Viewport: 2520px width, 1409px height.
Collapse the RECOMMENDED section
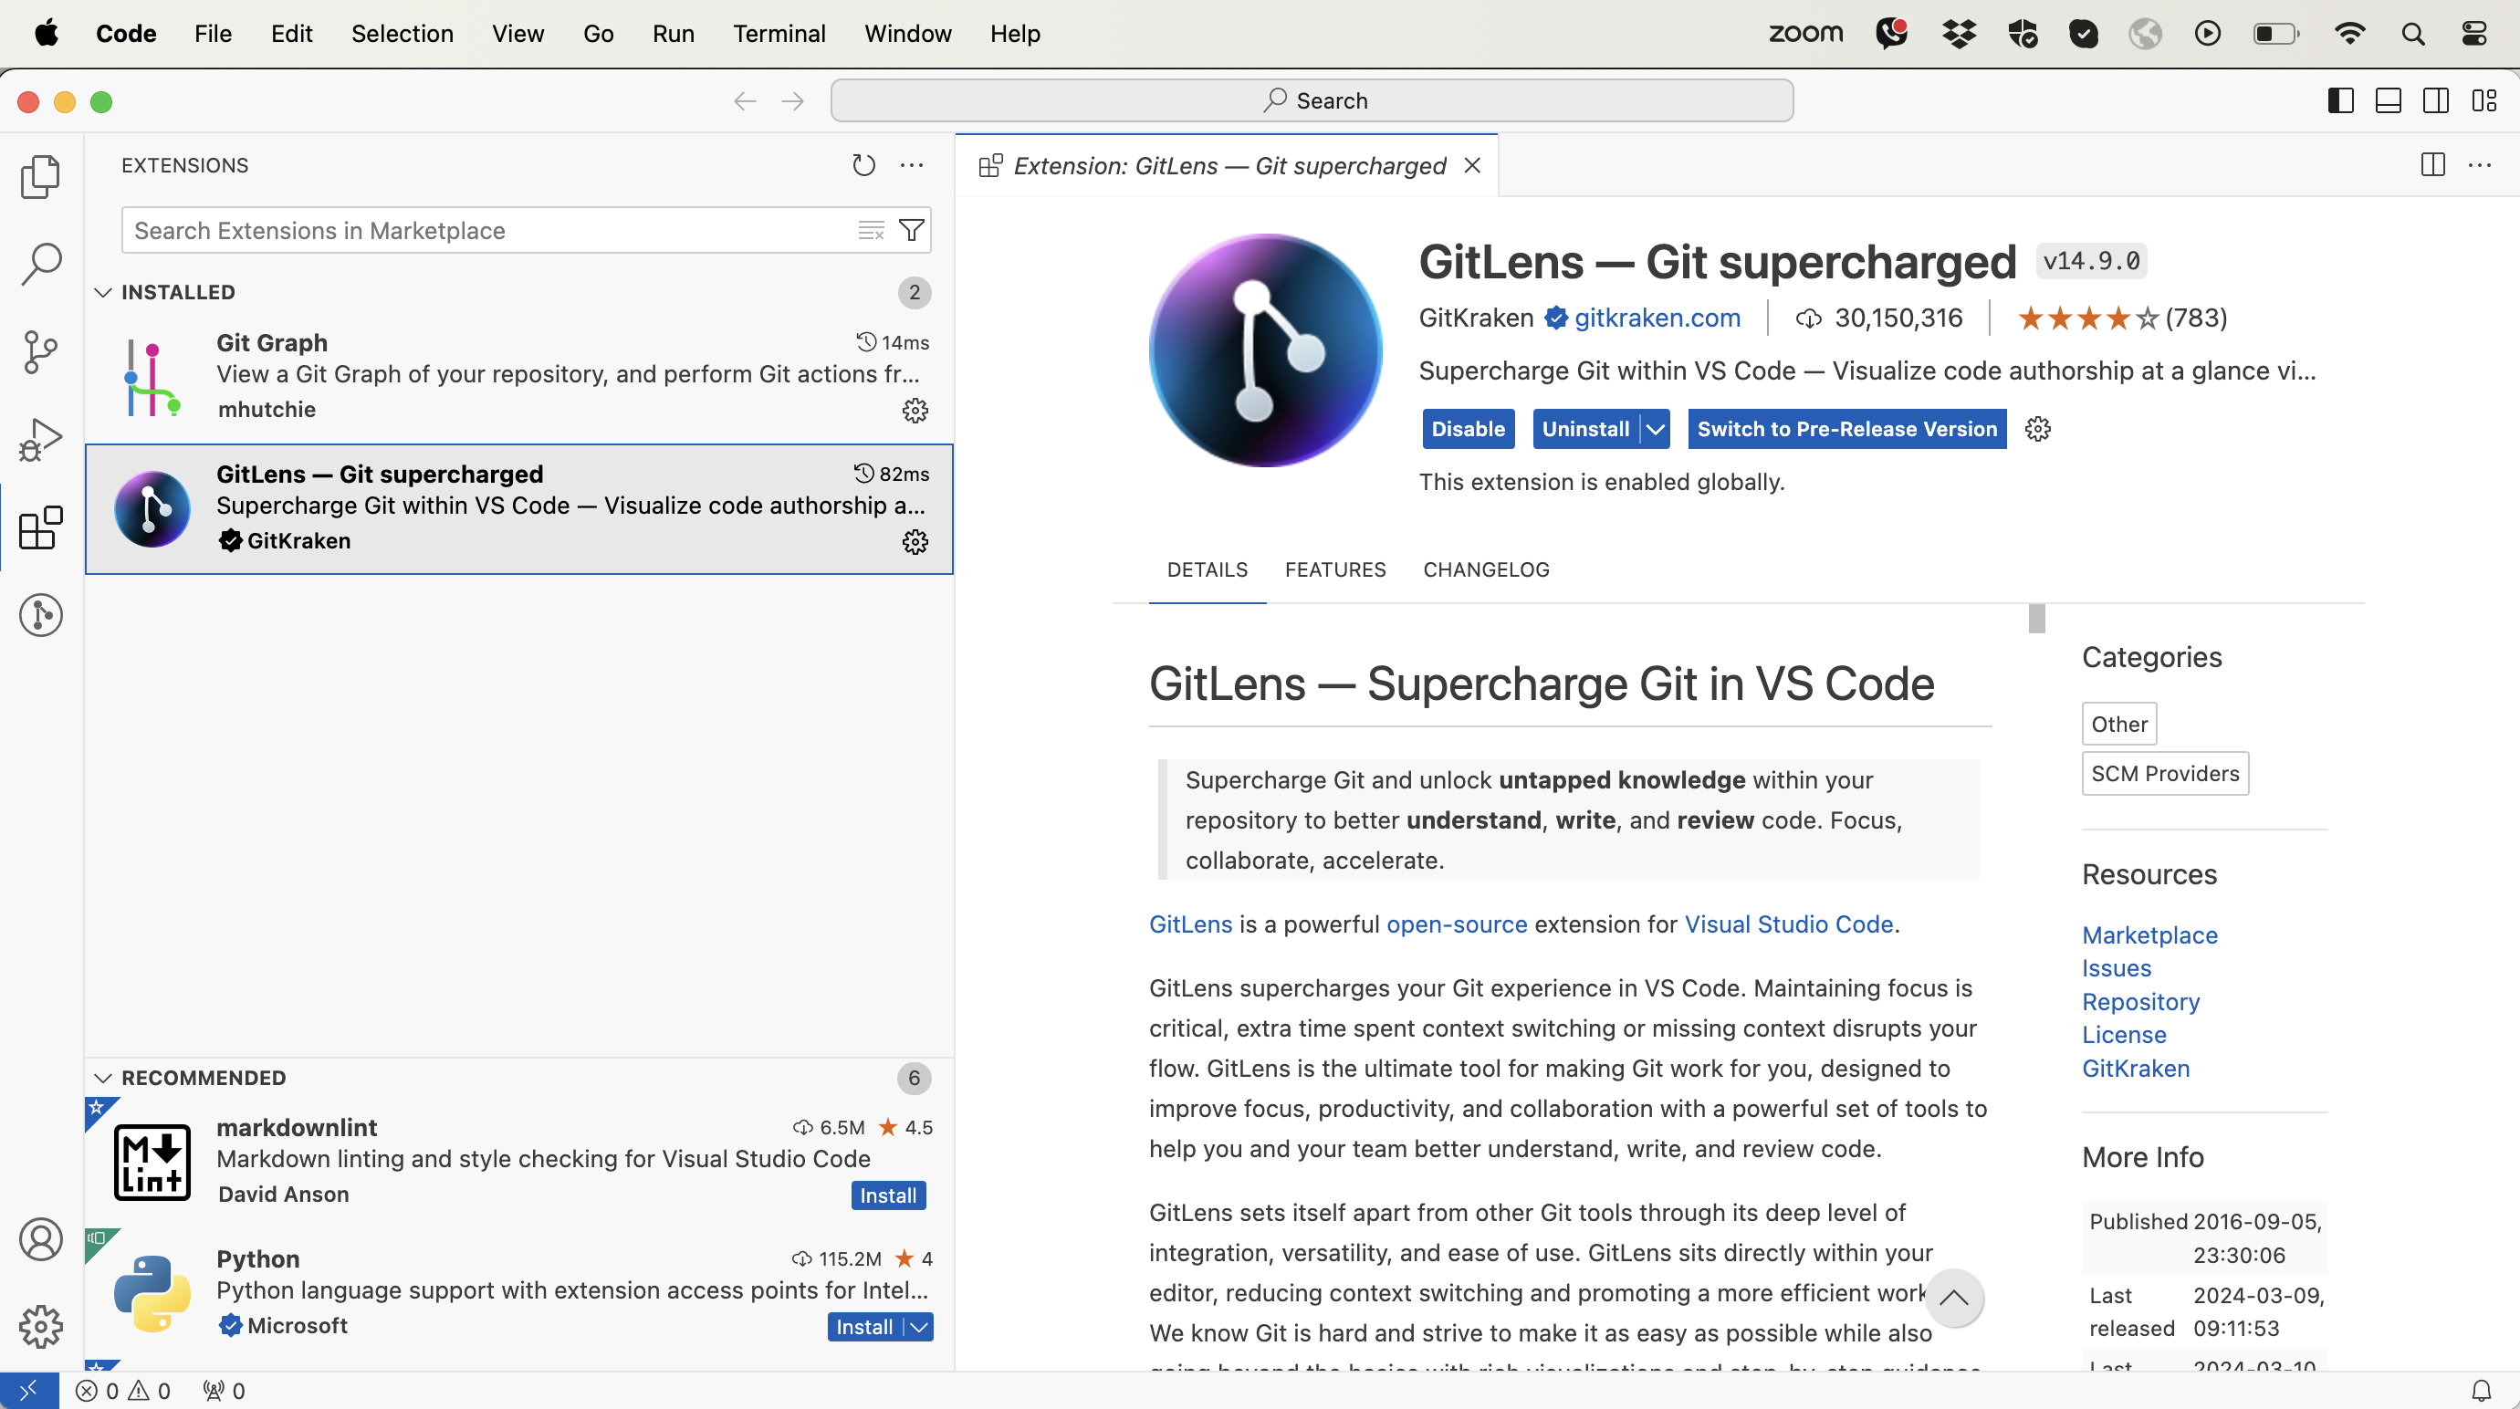(103, 1078)
